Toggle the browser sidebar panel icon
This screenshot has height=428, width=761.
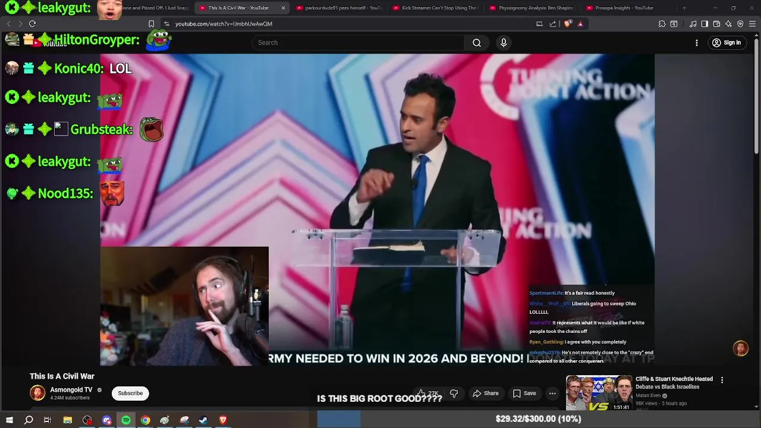click(x=705, y=24)
